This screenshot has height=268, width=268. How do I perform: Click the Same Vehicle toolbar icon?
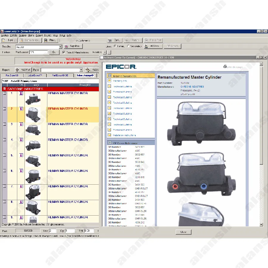pyautogui.click(x=21, y=40)
